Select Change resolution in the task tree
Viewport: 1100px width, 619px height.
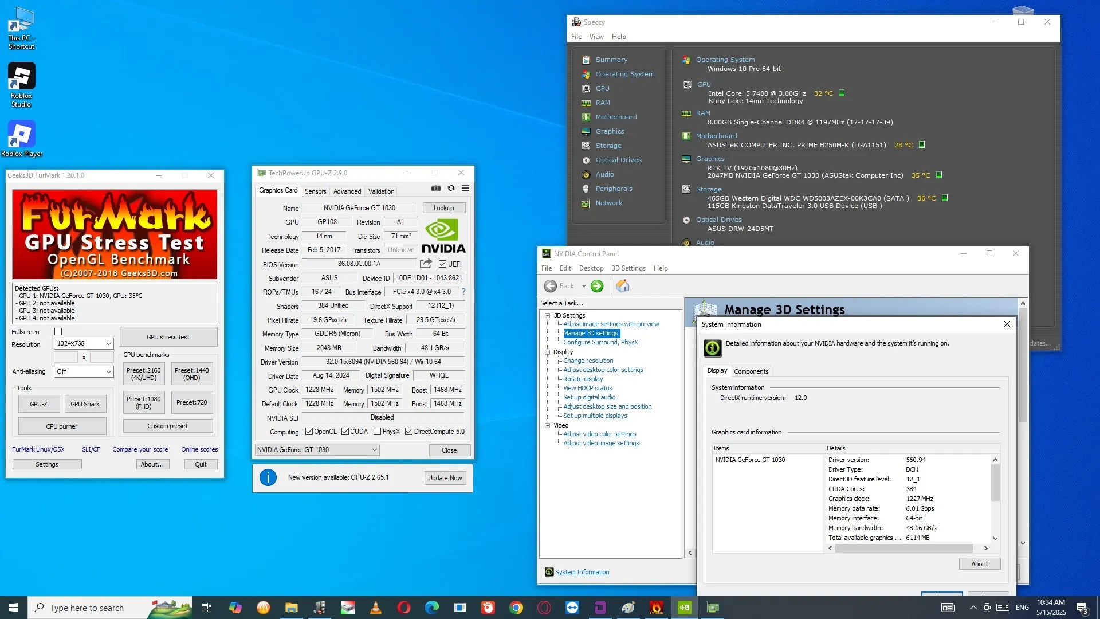(x=588, y=361)
